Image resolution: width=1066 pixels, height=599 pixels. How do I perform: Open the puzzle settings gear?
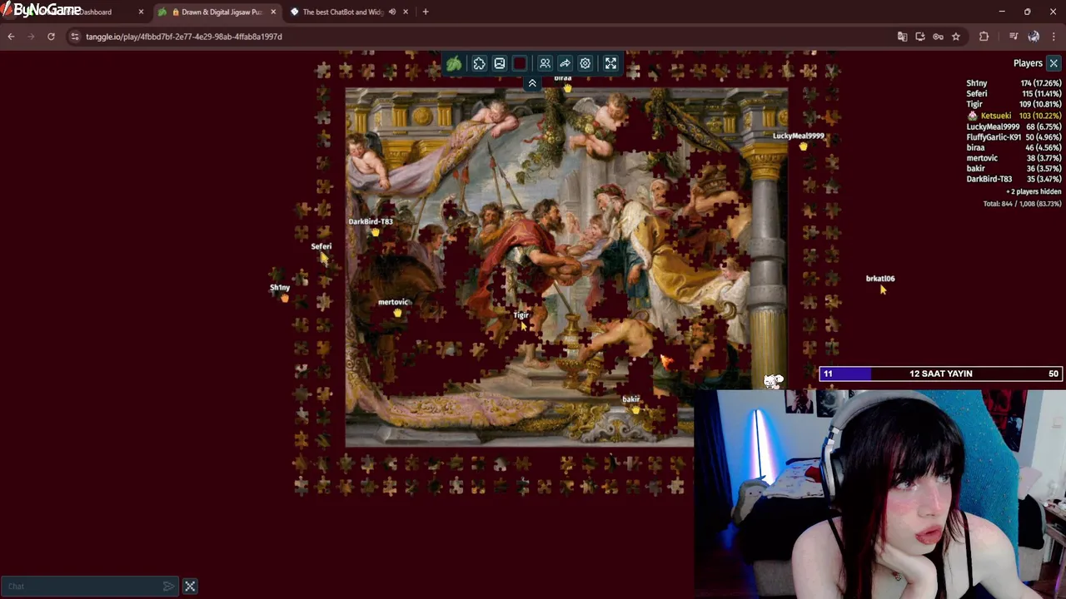(585, 64)
